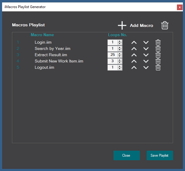This screenshot has height=171, width=185.
Task: Delete the Extract Result.iim row
Action: point(158,55)
